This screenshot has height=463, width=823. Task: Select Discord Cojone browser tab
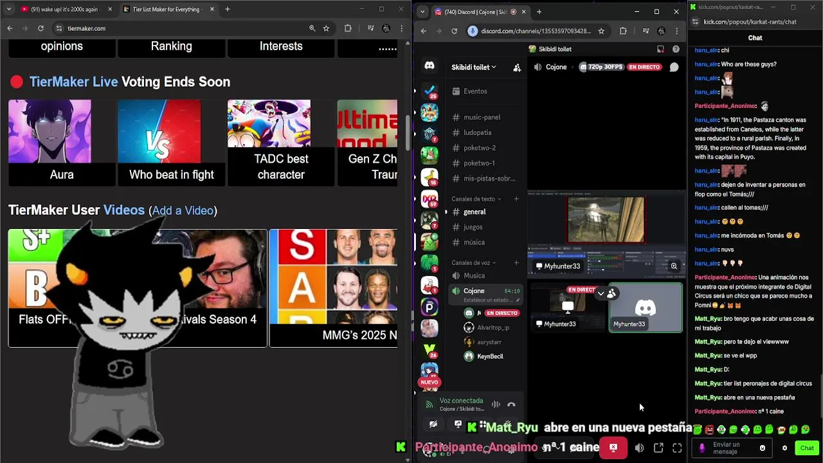(480, 12)
